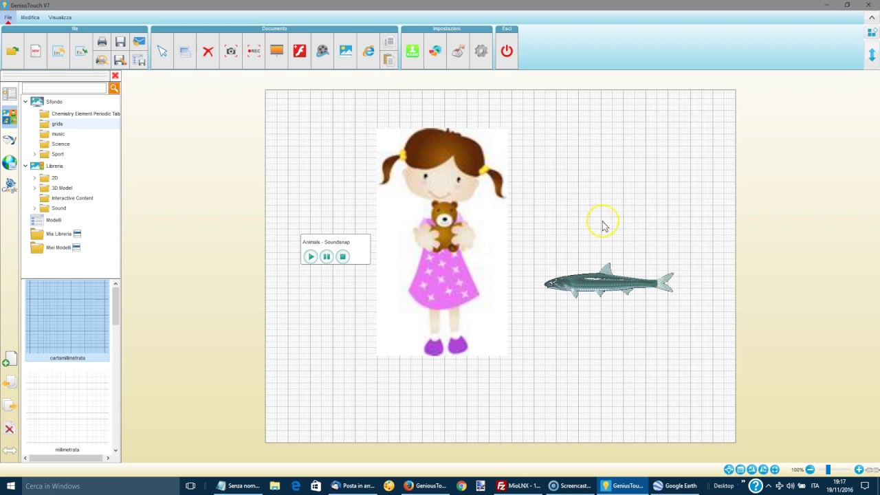The height and width of the screenshot is (495, 880).
Task: Open file using the folder icon
Action: tap(12, 51)
